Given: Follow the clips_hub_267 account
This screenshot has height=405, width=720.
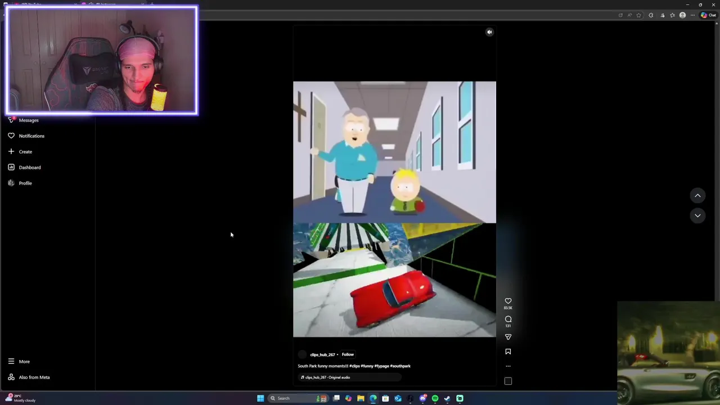Looking at the screenshot, I should (348, 354).
